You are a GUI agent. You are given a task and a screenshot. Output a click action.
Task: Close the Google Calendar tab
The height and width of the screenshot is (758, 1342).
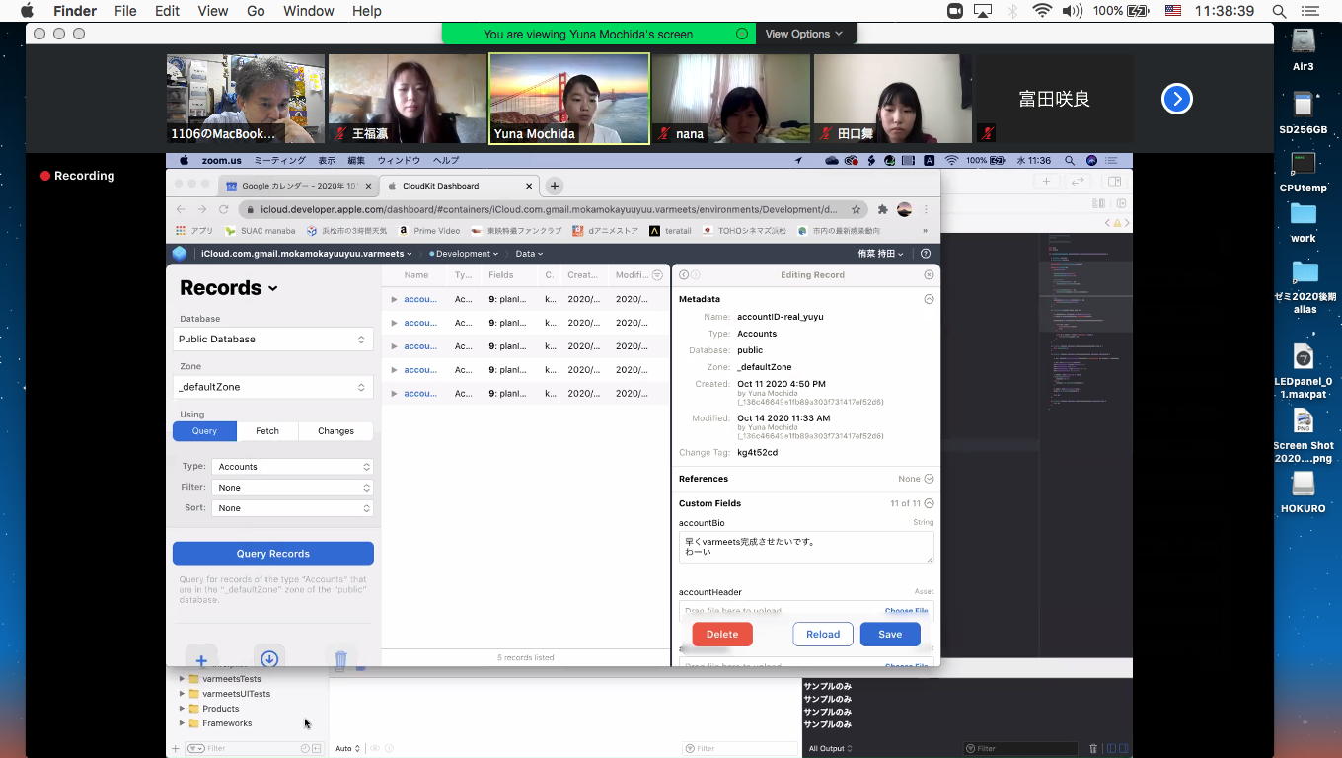(x=369, y=186)
